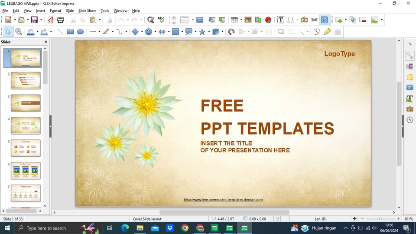Click the zoom in plus button

click(398, 219)
